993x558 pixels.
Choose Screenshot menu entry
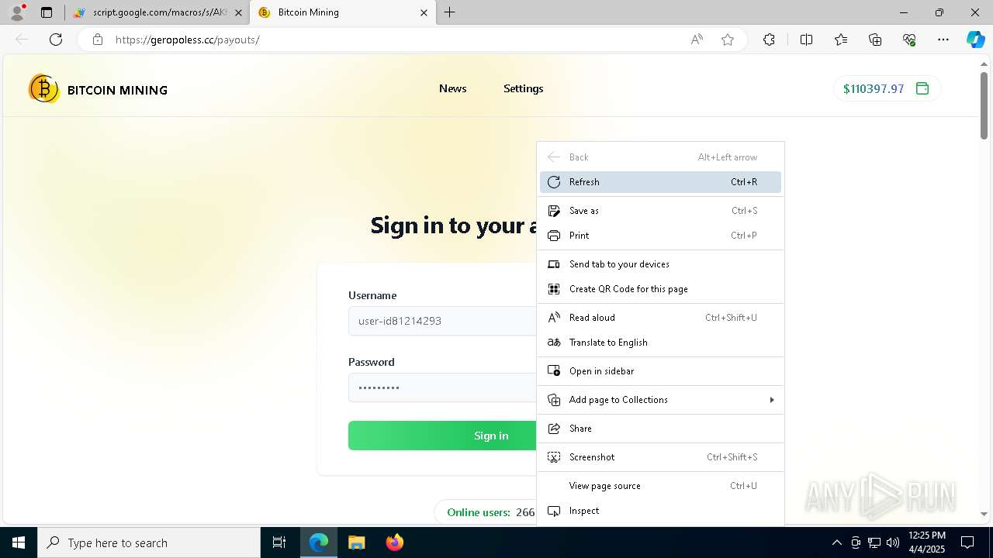[660, 457]
